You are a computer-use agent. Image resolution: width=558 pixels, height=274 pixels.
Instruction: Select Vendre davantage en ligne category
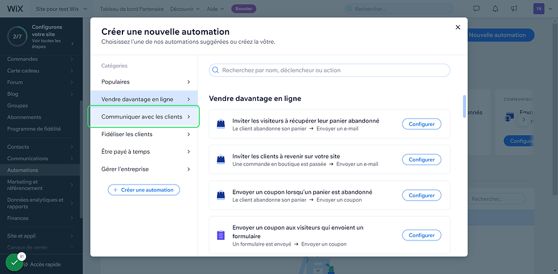pyautogui.click(x=144, y=99)
